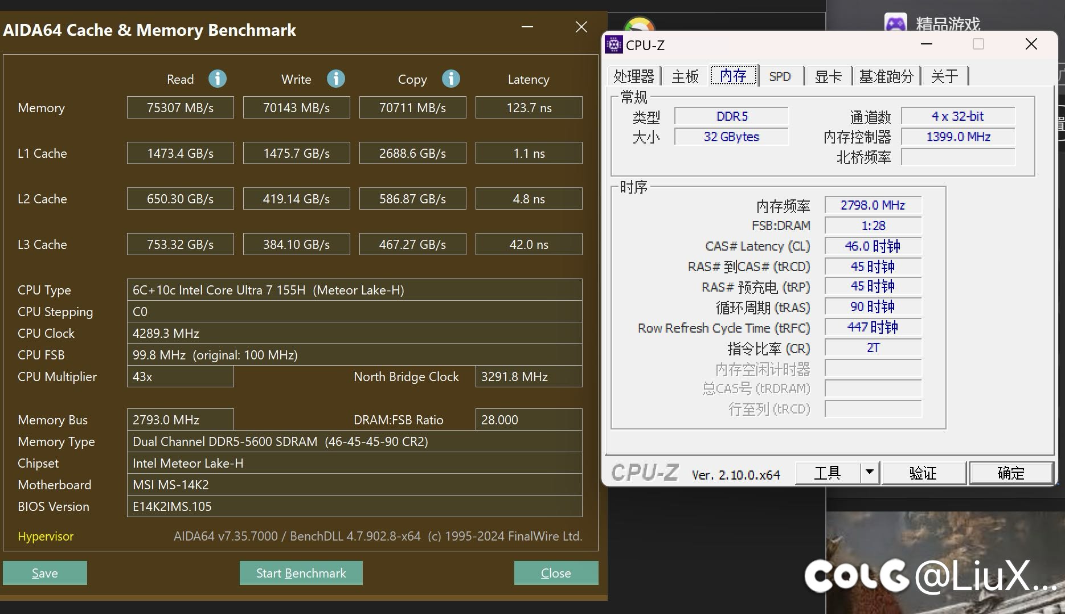Close the AIDA64 window with the X

coord(581,27)
